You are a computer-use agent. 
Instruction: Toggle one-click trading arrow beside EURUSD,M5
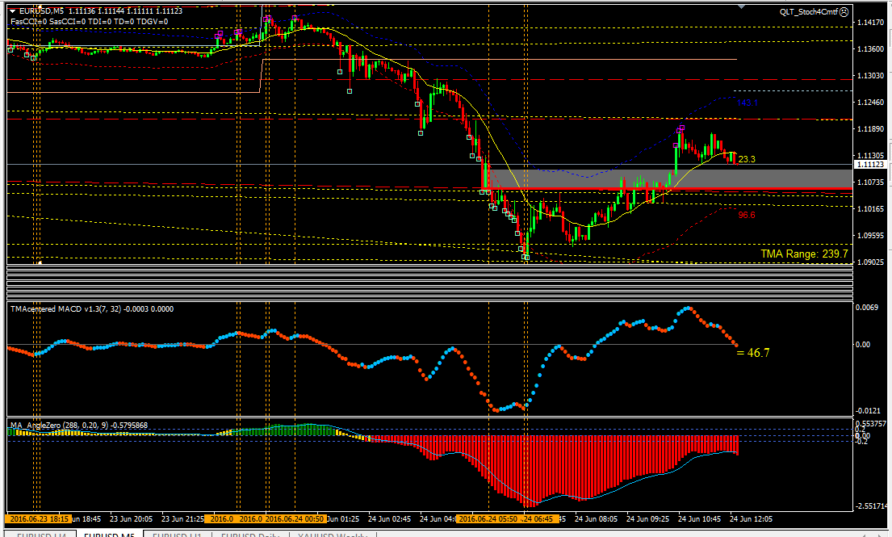pyautogui.click(x=13, y=10)
